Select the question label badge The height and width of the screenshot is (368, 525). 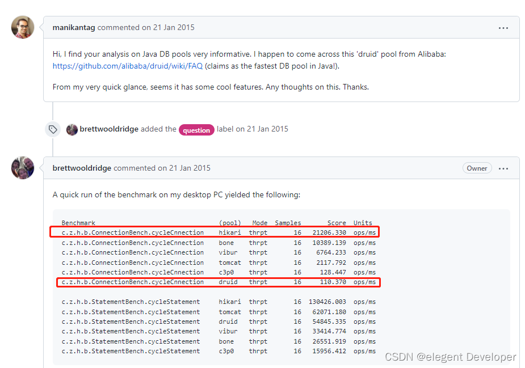coord(196,130)
